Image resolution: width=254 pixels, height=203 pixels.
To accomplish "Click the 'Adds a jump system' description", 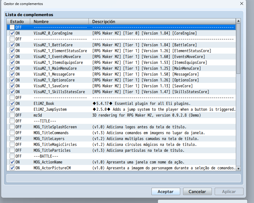I will (x=164, y=109).
